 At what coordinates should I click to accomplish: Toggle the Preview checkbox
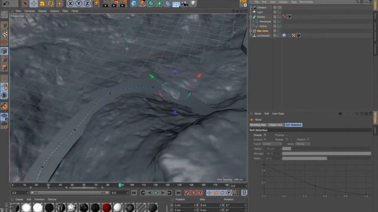[286, 135]
